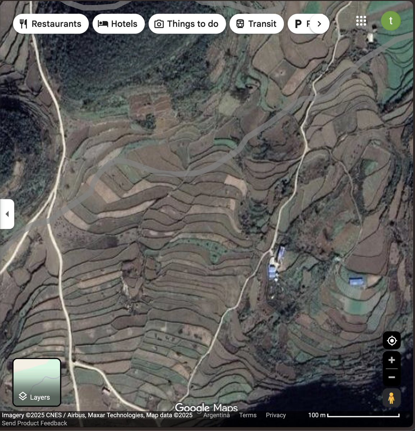Click the imagery attribution text

click(x=97, y=415)
